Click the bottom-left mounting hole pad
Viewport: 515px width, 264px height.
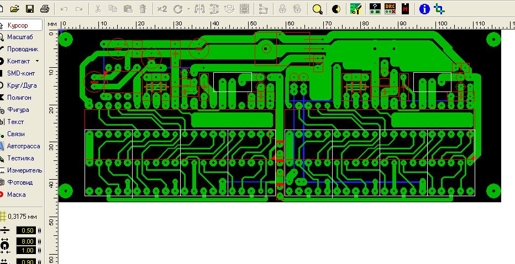coord(66,191)
